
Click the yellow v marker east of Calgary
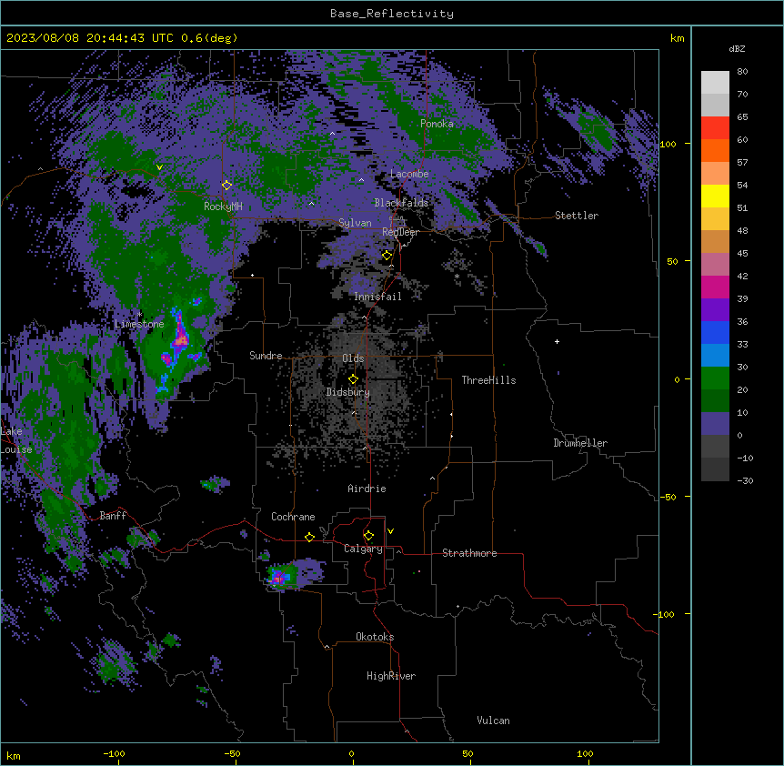pyautogui.click(x=390, y=531)
